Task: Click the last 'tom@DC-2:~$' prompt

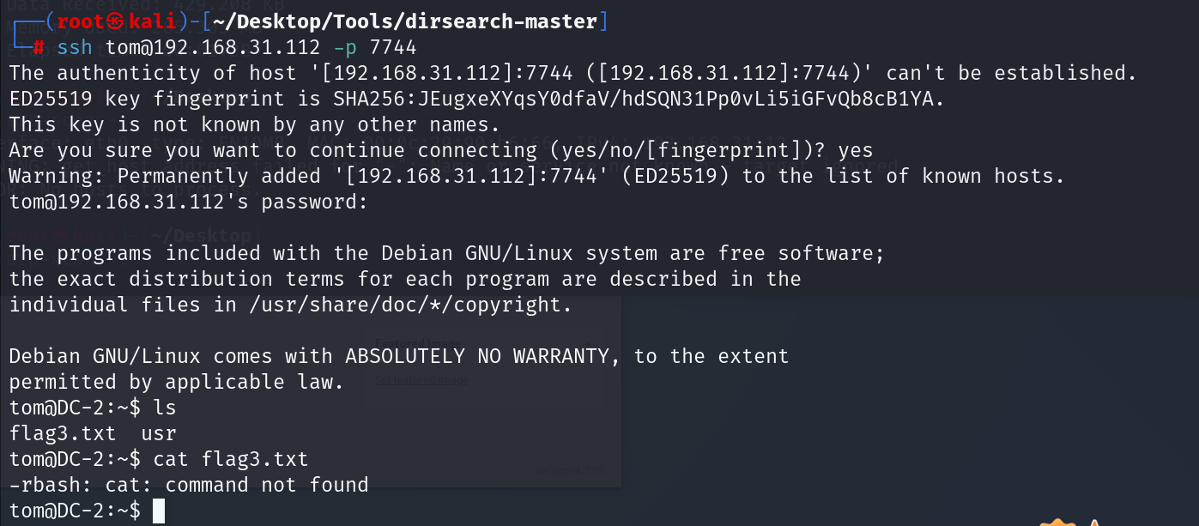Action: (76, 511)
